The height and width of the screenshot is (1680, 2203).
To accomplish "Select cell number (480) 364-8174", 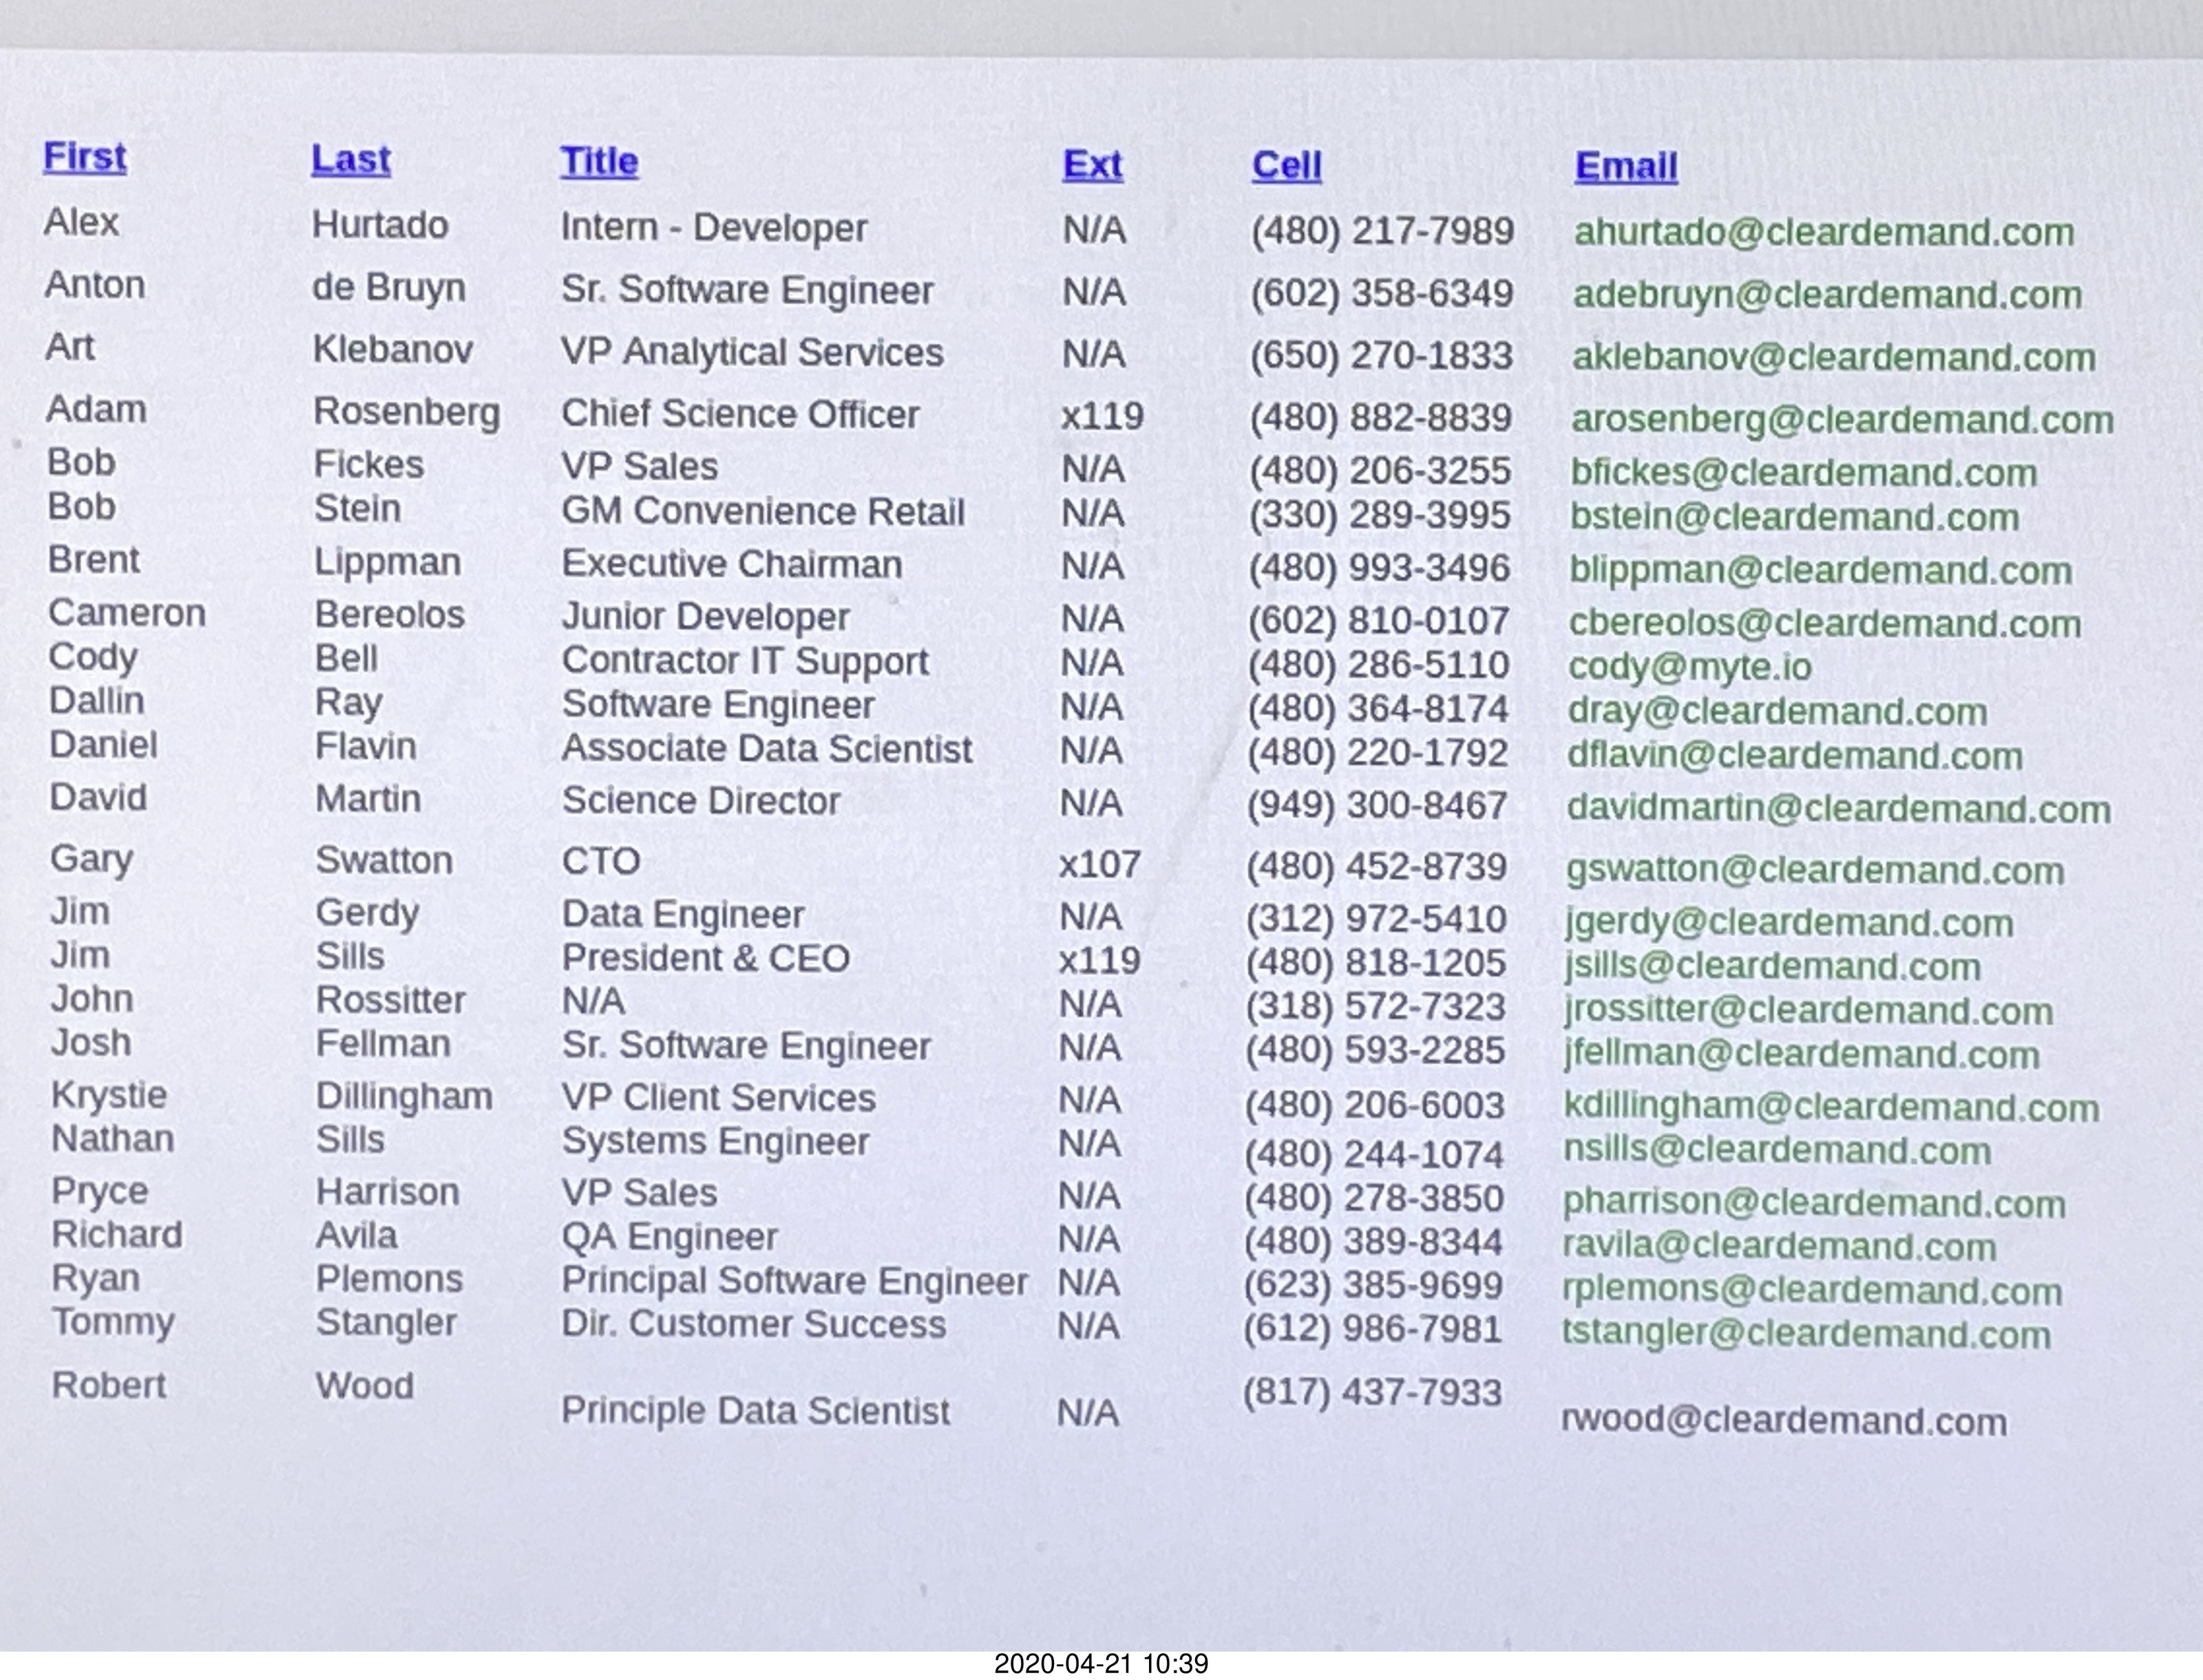I will pyautogui.click(x=1378, y=709).
